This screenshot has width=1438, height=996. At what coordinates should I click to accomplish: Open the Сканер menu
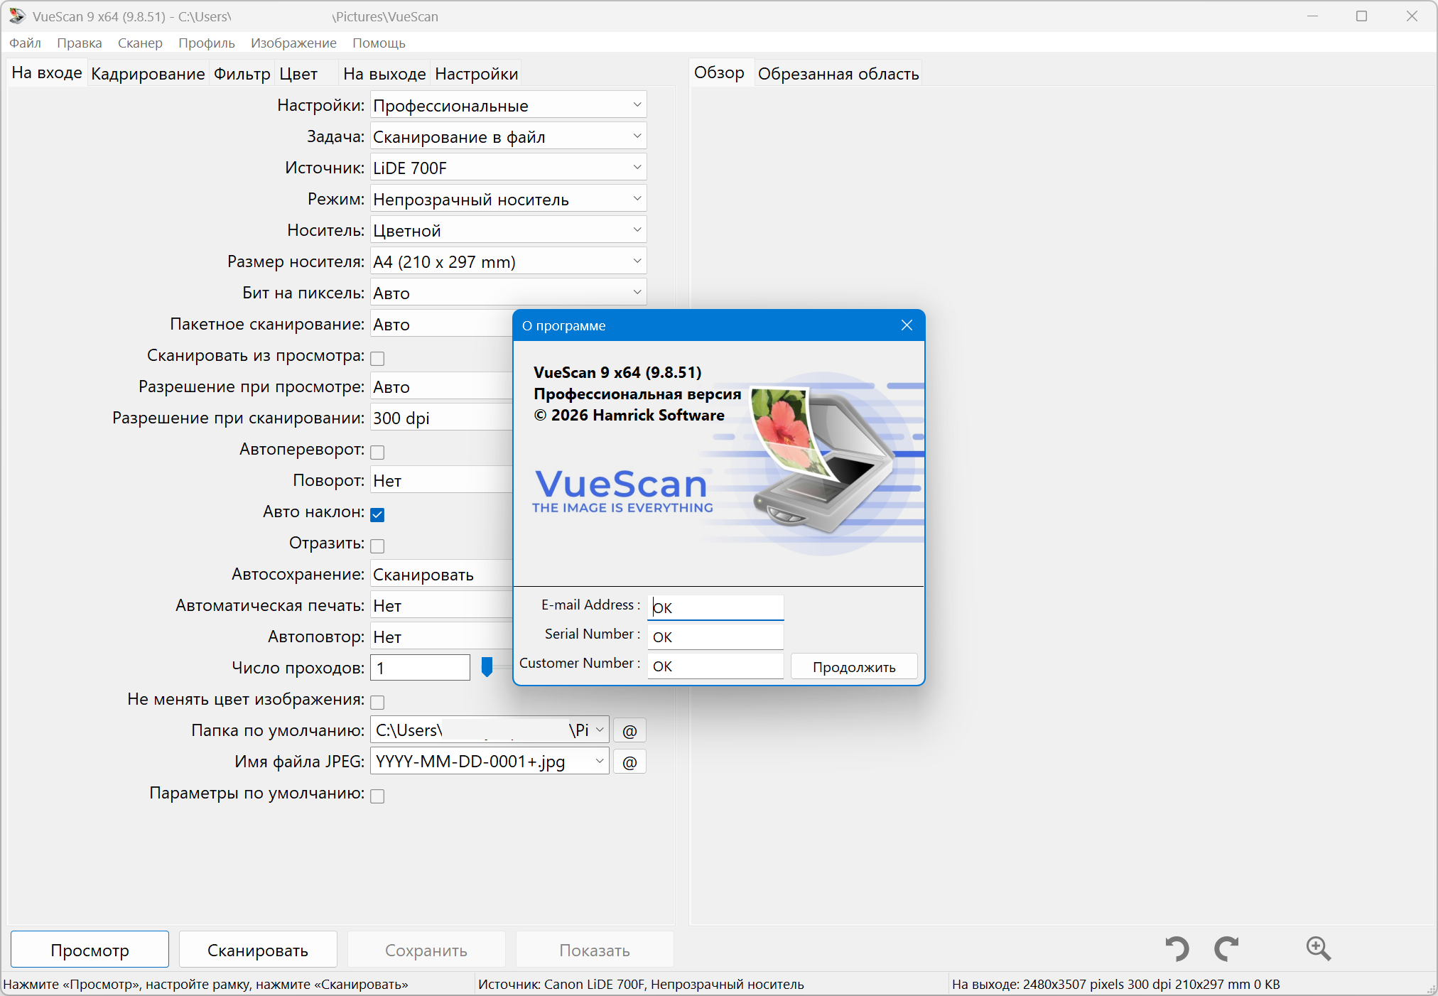(x=140, y=43)
